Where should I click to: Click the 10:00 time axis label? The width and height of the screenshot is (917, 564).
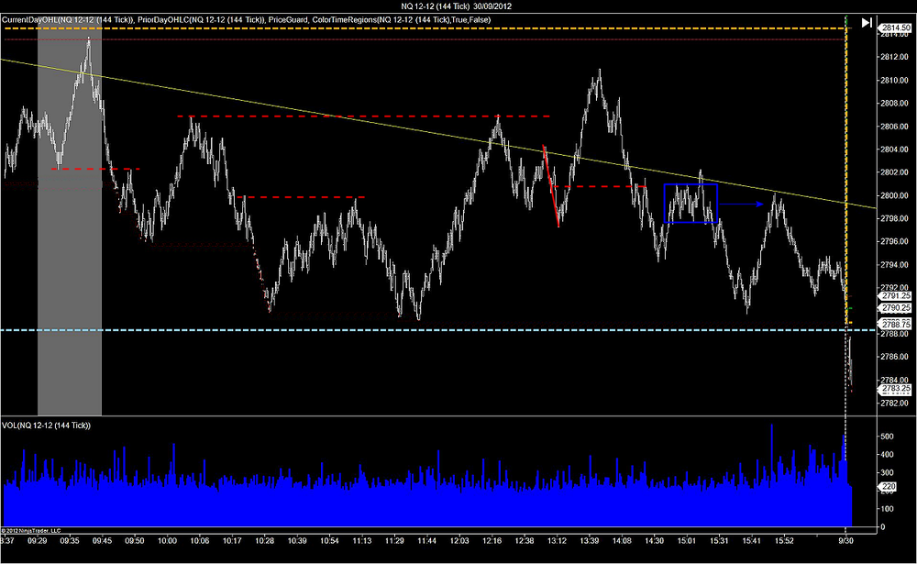167,540
